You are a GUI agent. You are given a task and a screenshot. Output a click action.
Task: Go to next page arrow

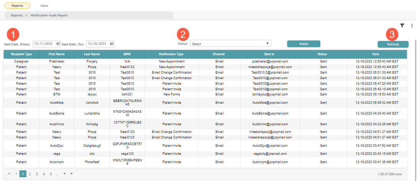[65, 174]
